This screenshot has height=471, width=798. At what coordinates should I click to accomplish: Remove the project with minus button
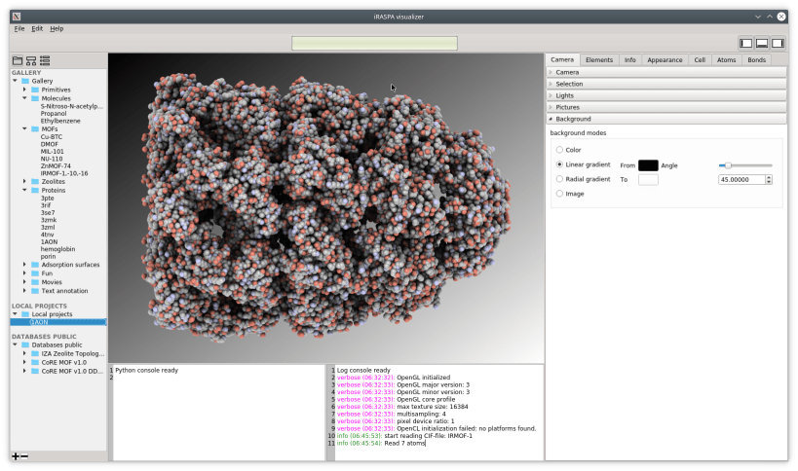click(x=24, y=456)
